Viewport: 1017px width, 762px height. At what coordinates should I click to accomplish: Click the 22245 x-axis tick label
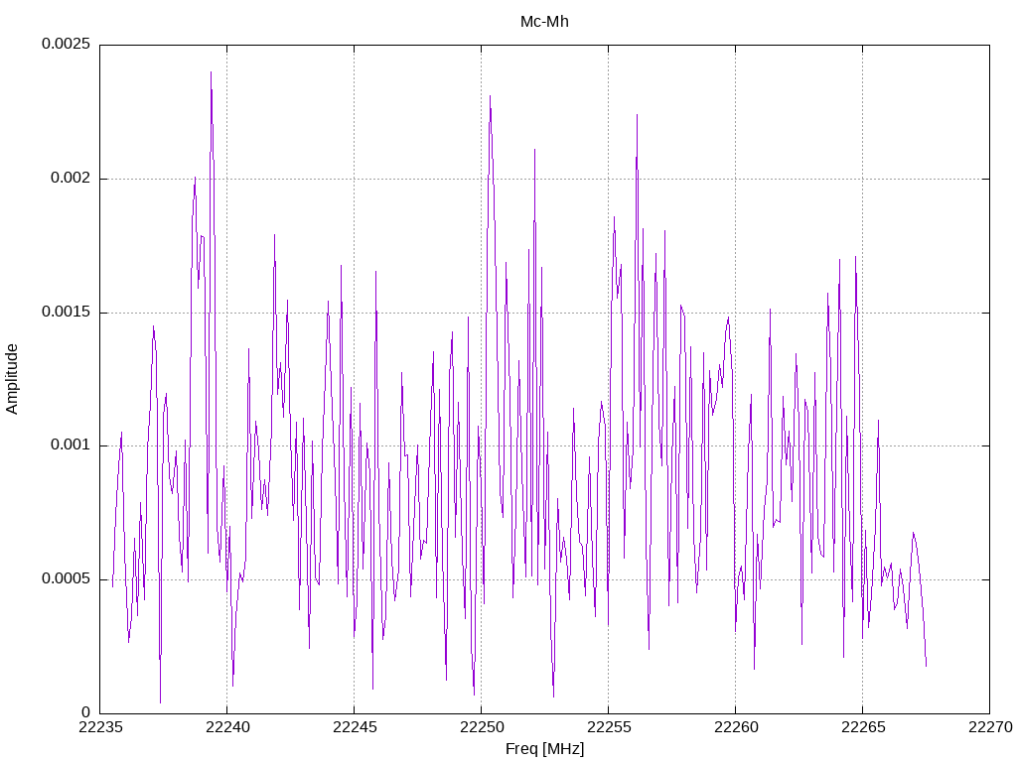coord(354,727)
